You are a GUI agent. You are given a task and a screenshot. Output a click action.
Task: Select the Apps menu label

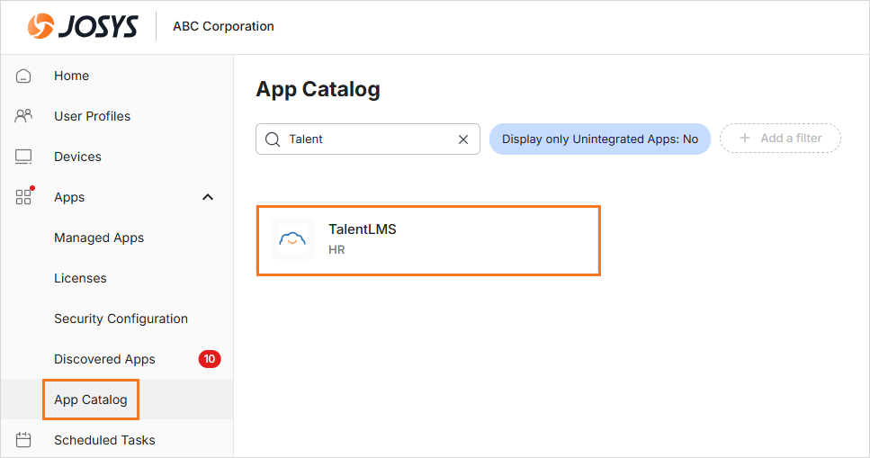(x=69, y=197)
